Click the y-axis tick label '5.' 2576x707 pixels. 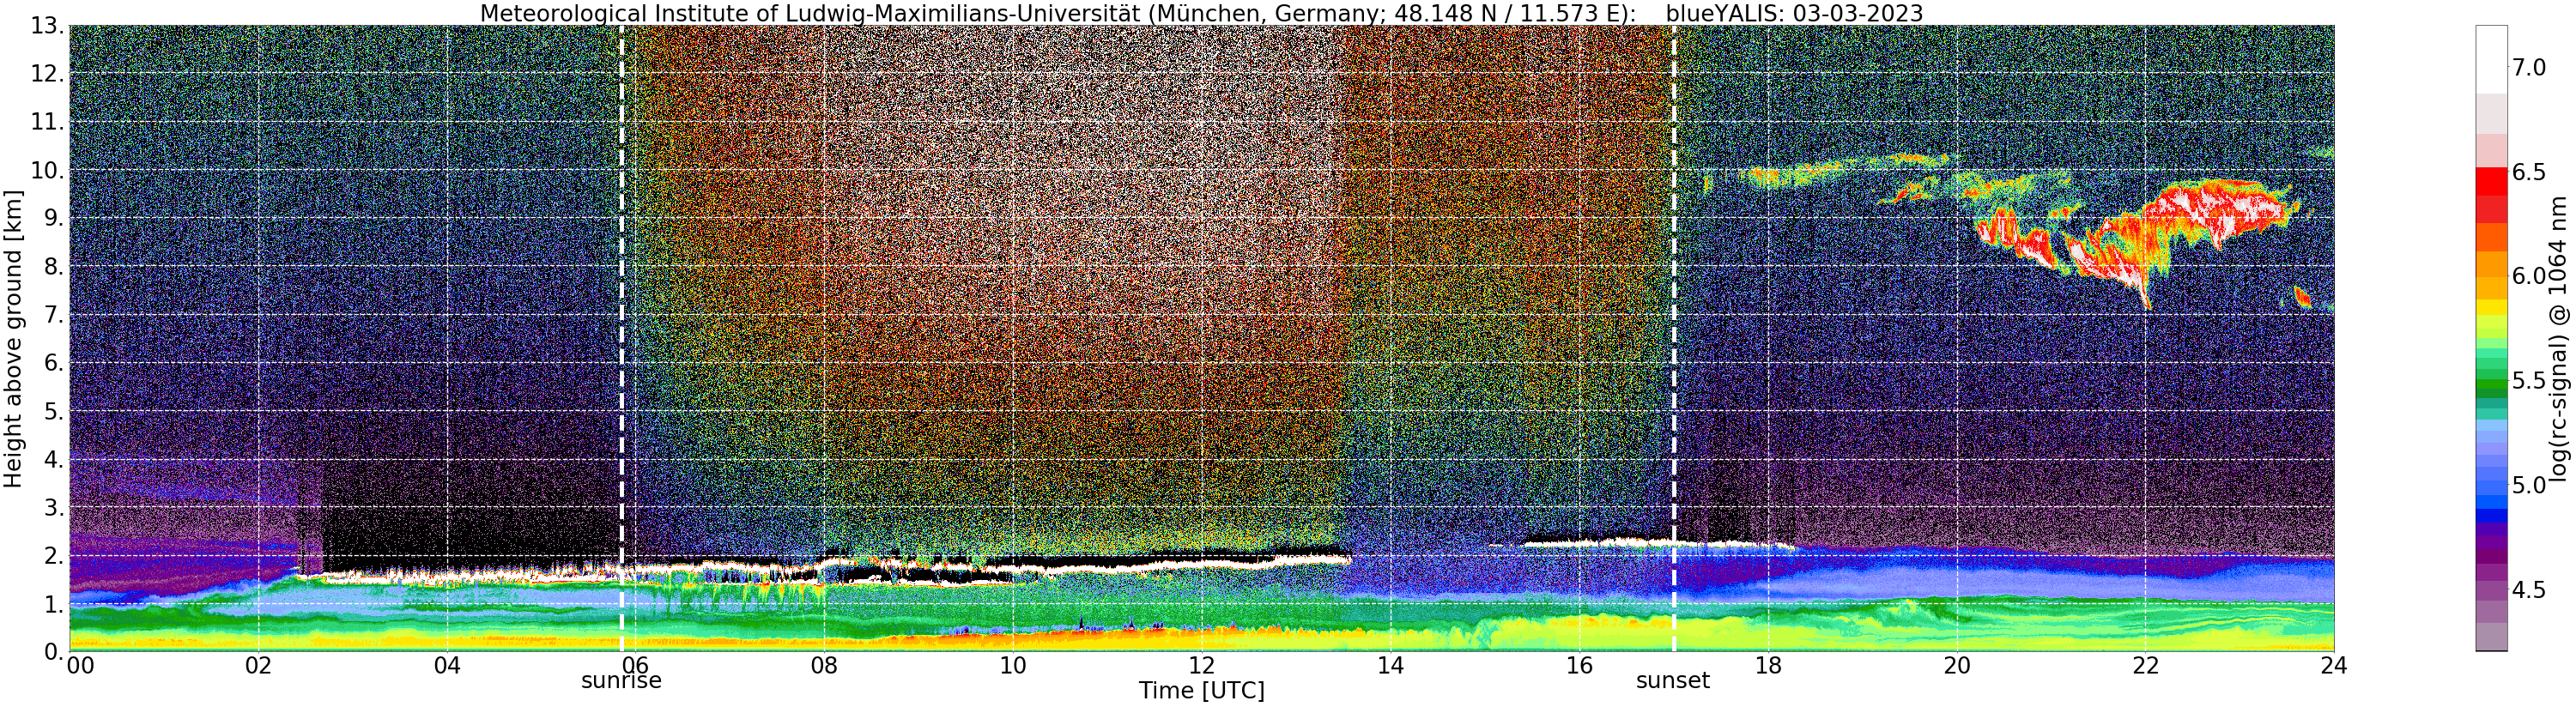pos(54,411)
